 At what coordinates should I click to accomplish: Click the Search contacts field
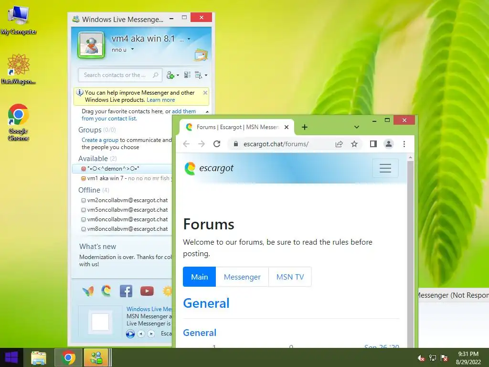tap(120, 75)
